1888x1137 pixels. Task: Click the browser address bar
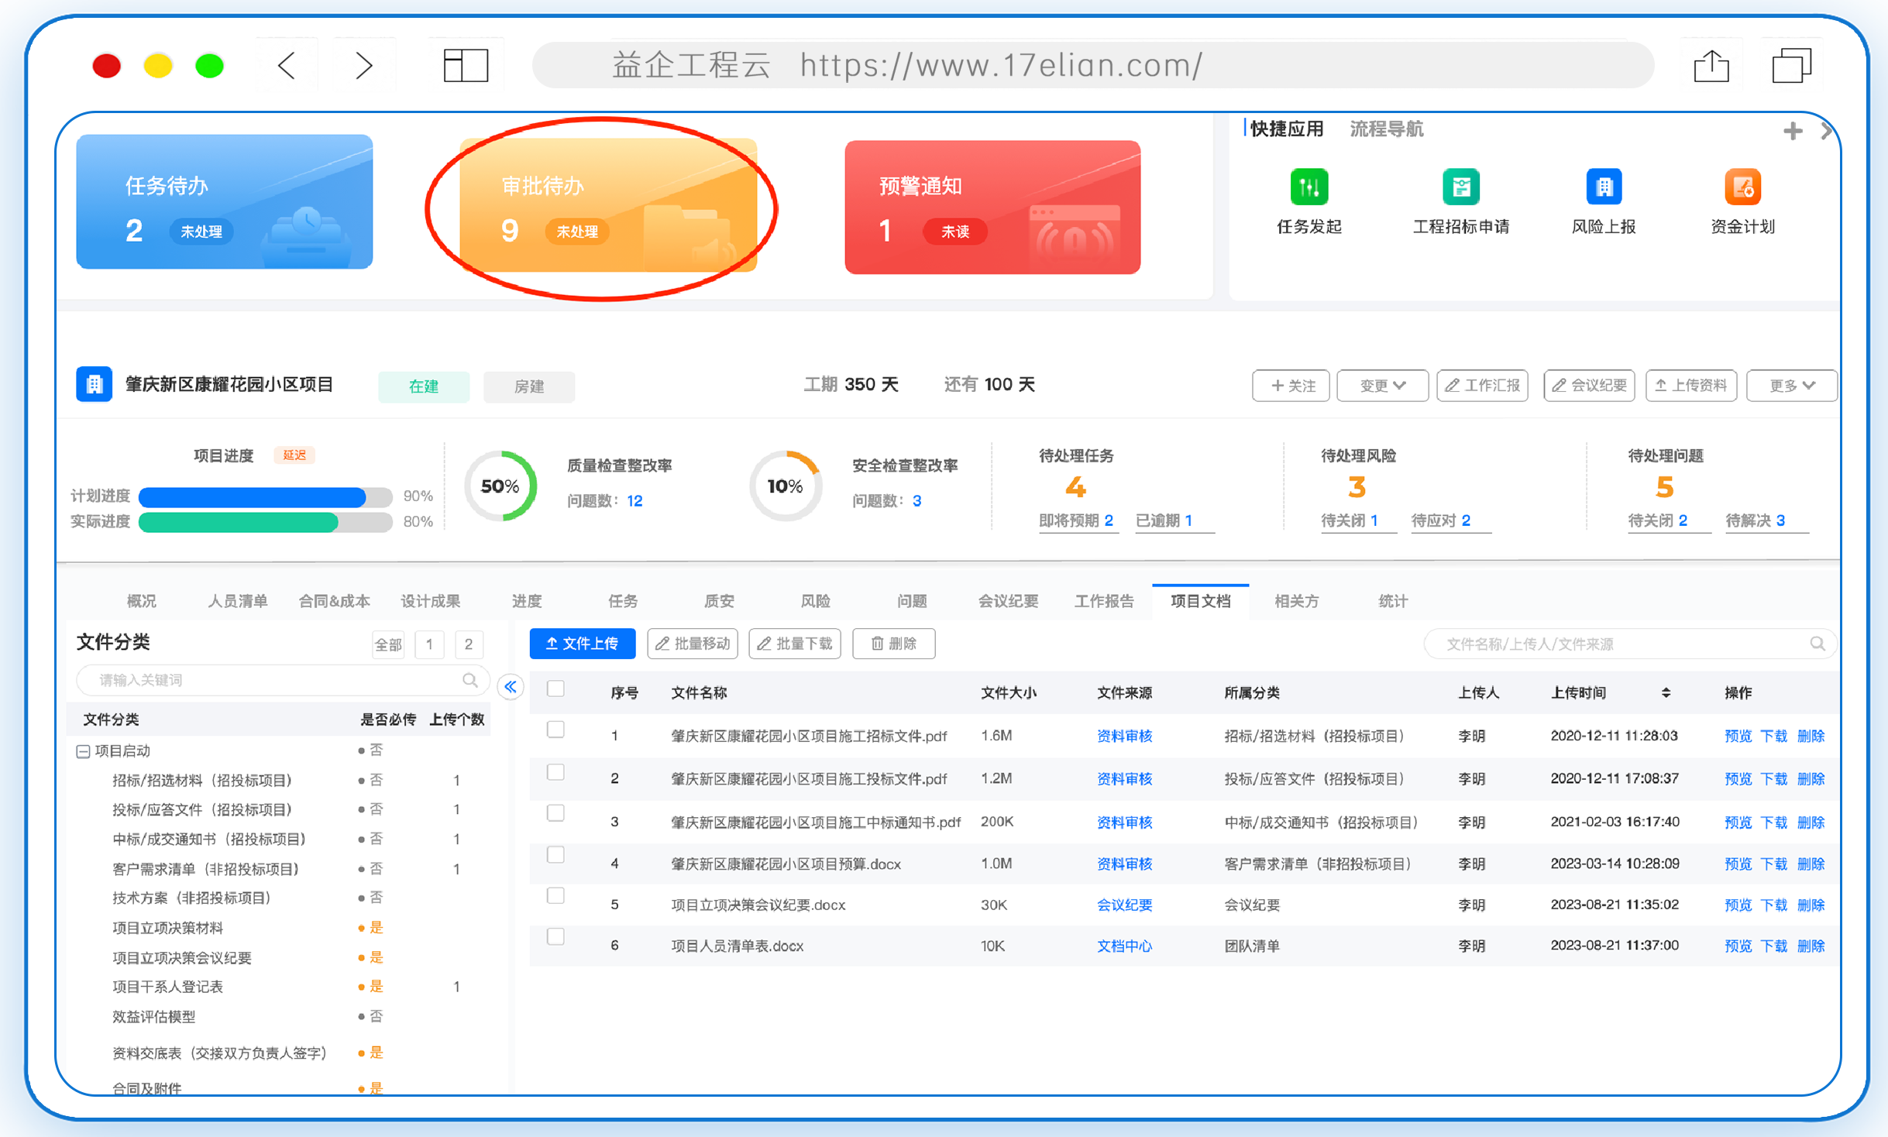[1093, 65]
